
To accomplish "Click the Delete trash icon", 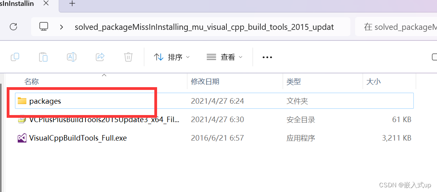I will point(128,57).
